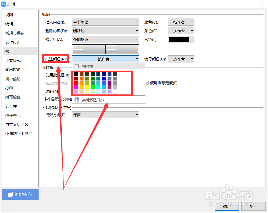The width and height of the screenshot is (268, 213).
Task: Tick the 按作者 checkbox in color list
Action: tap(77, 66)
